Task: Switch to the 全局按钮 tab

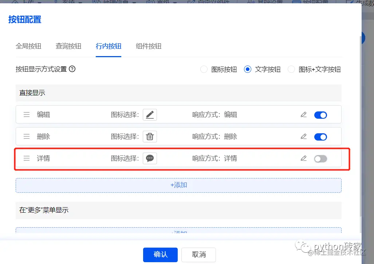Action: (28, 46)
